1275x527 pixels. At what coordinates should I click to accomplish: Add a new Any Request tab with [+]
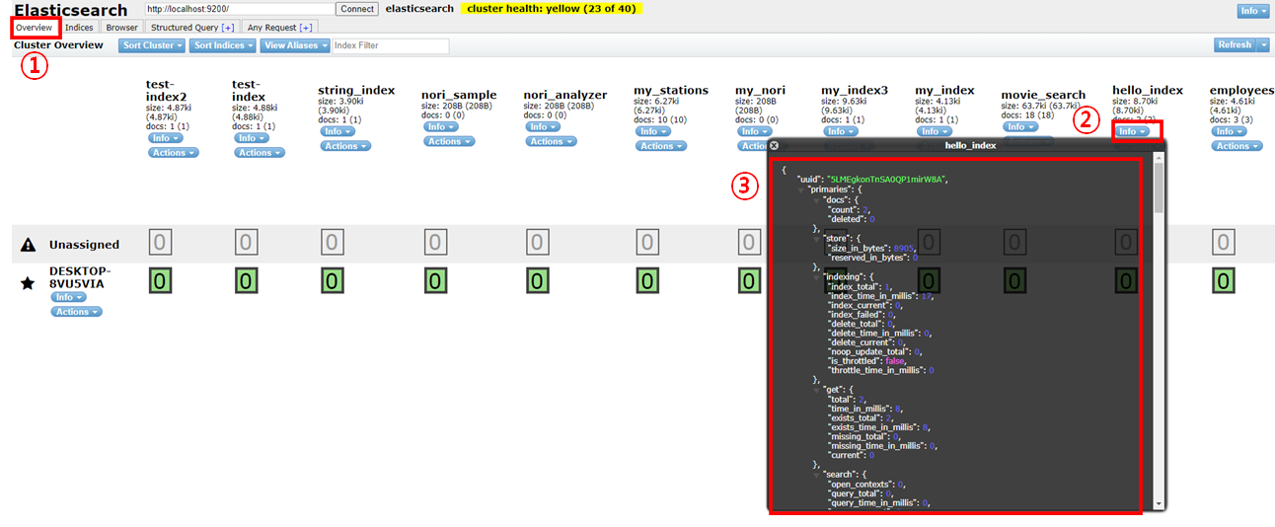pyautogui.click(x=305, y=28)
